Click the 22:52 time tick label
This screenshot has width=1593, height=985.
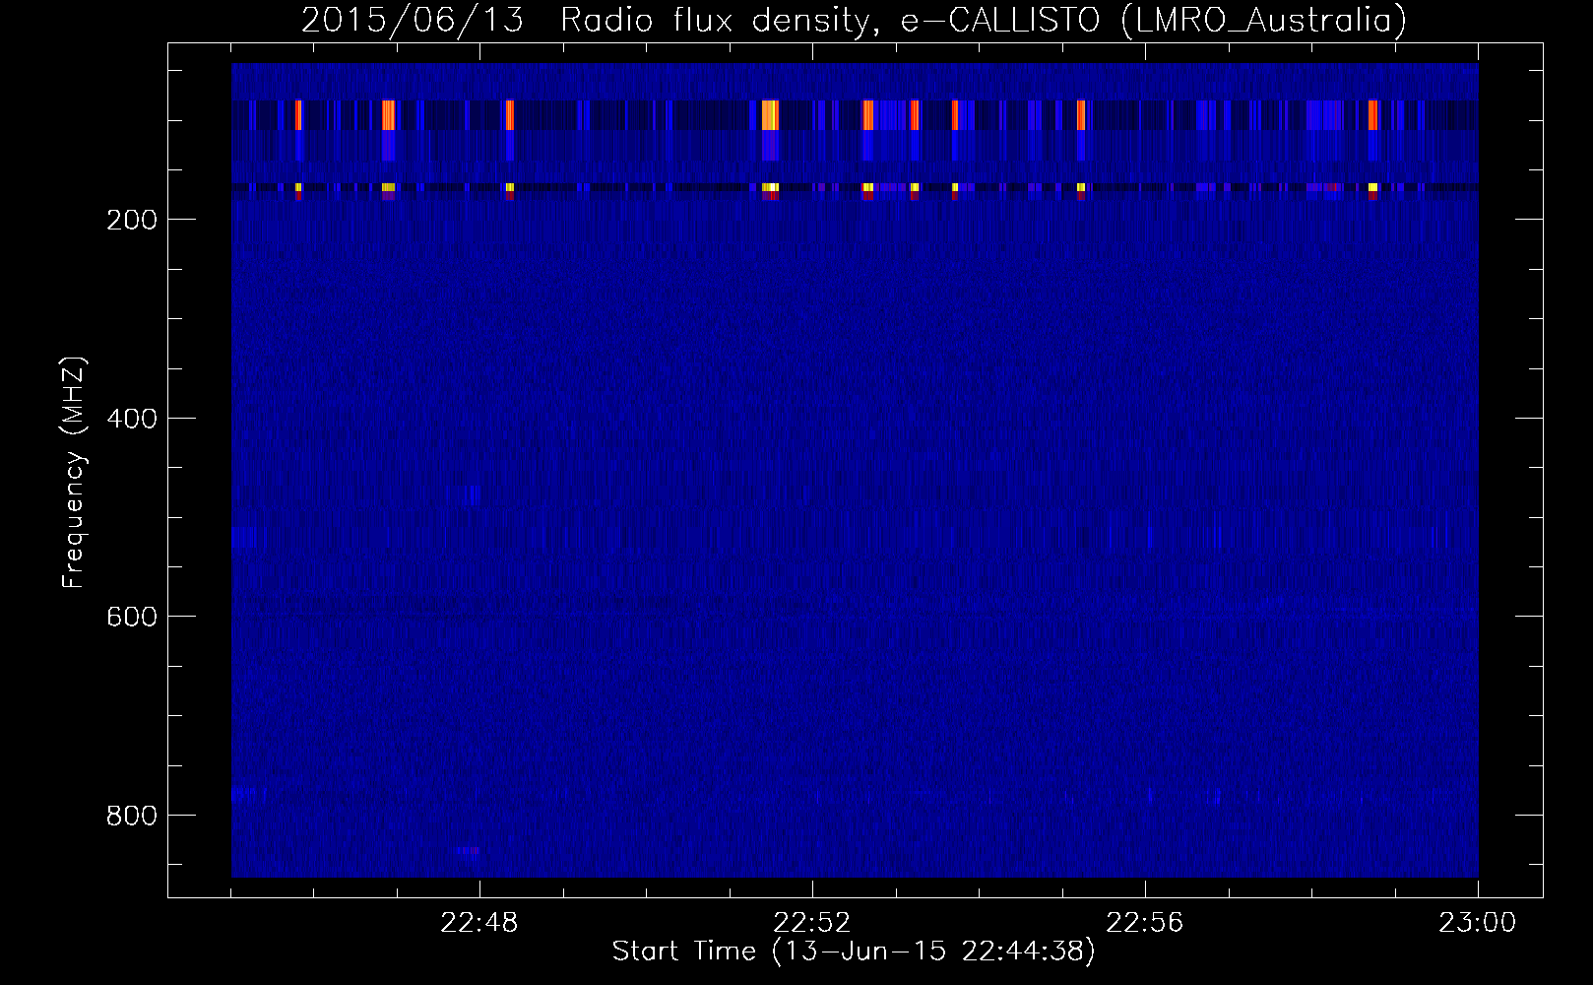tap(812, 923)
